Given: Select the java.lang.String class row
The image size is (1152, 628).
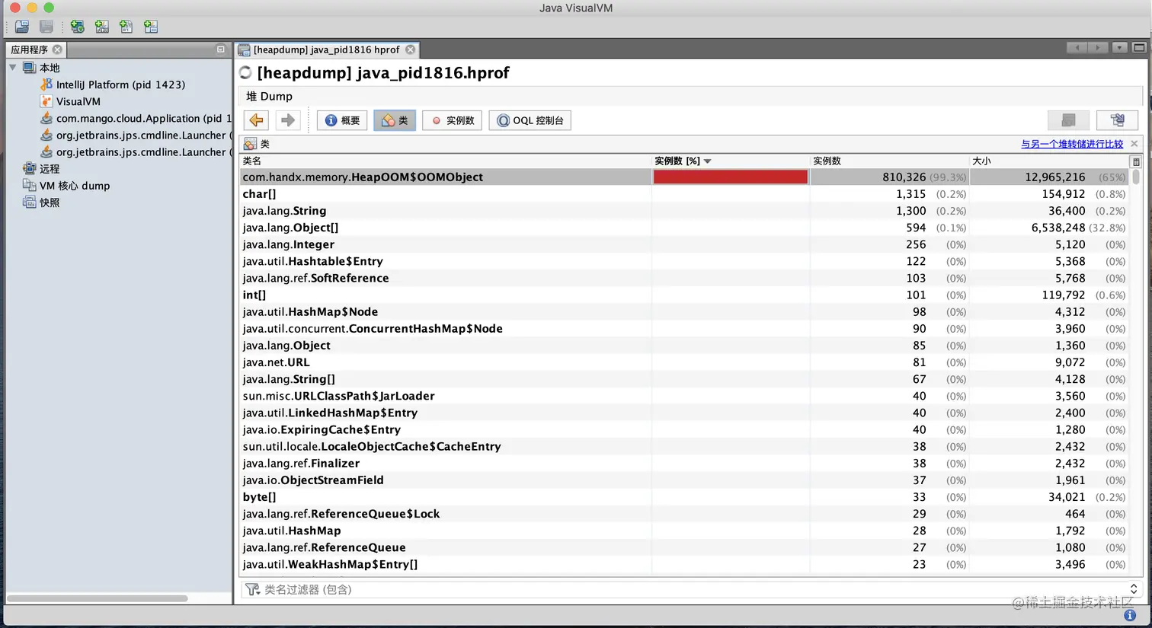Looking at the screenshot, I should pyautogui.click(x=685, y=211).
